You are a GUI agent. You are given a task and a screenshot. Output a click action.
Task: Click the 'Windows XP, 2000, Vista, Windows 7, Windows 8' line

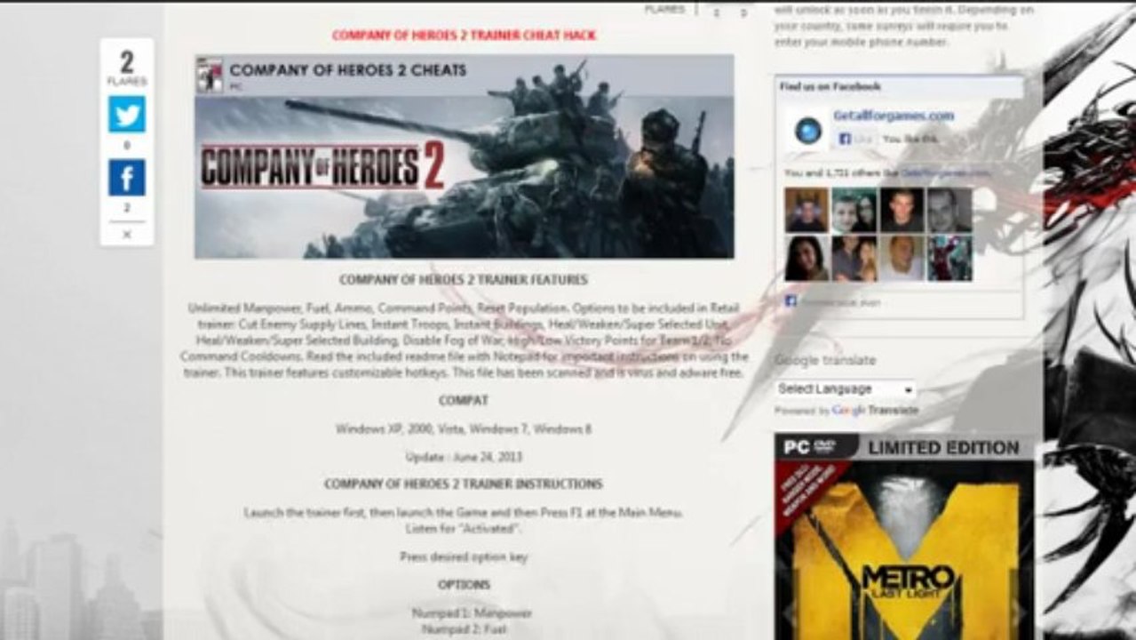click(464, 429)
